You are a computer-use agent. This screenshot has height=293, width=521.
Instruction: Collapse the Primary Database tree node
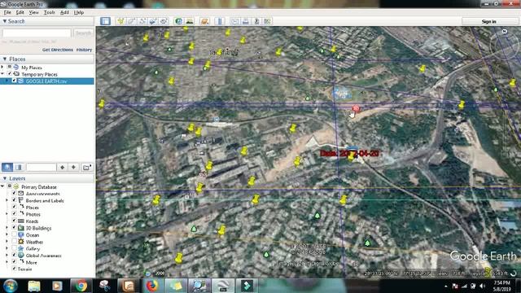tap(2, 186)
